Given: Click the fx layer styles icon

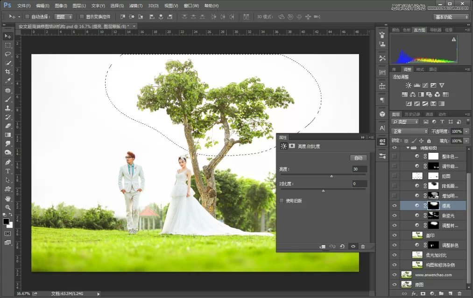Looking at the screenshot, I should click(x=413, y=292).
